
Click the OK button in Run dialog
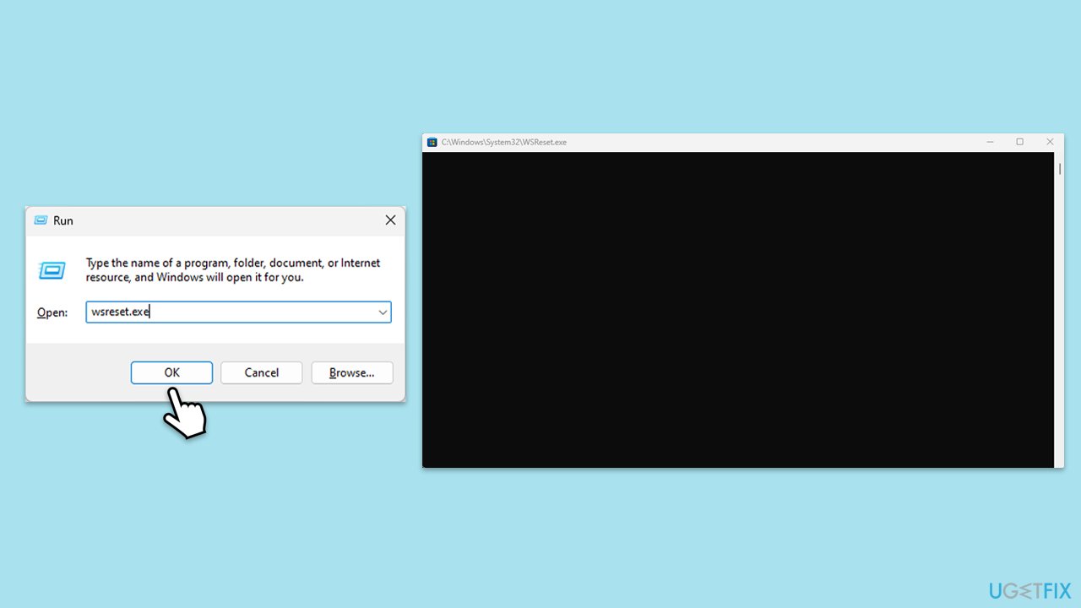(171, 372)
